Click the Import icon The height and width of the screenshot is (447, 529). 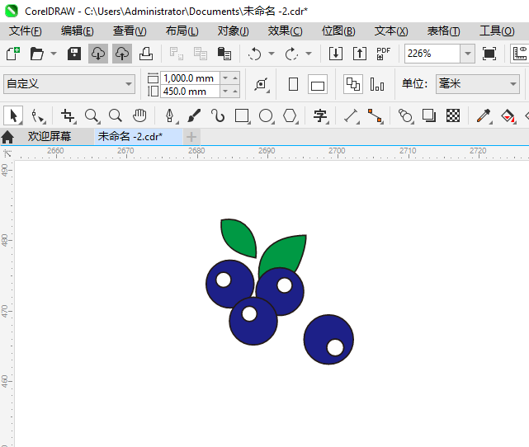click(x=336, y=54)
